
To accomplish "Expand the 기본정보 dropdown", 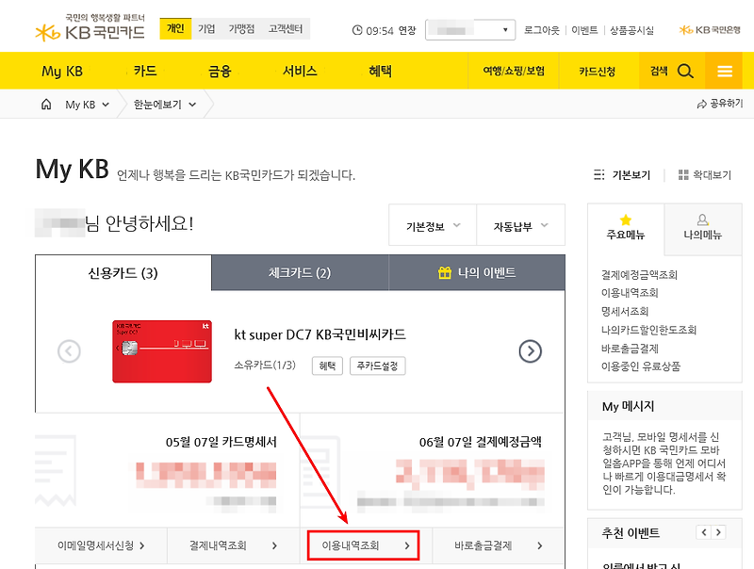I will pos(433,225).
